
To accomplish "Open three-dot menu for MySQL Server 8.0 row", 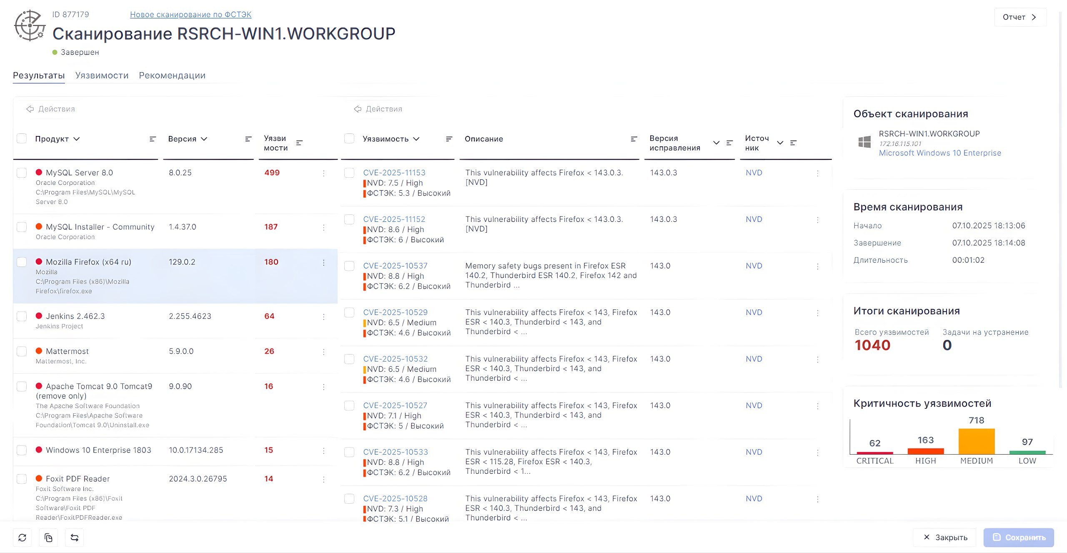I will [323, 173].
